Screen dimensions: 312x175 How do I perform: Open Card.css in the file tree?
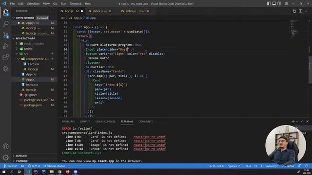[x=34, y=64]
